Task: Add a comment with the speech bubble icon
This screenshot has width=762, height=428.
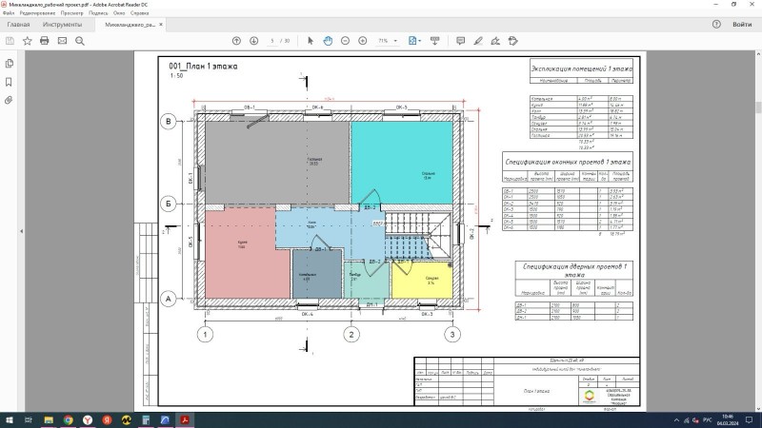Action: coord(461,41)
